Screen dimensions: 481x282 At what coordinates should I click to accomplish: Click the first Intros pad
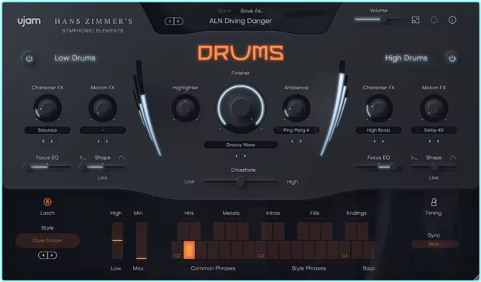point(267,231)
